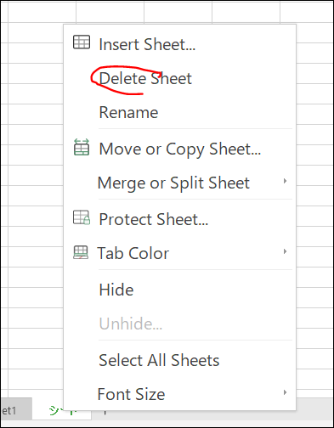Viewport: 334px width, 428px height.
Task: Select Move or Copy Sheet... option
Action: tap(180, 149)
